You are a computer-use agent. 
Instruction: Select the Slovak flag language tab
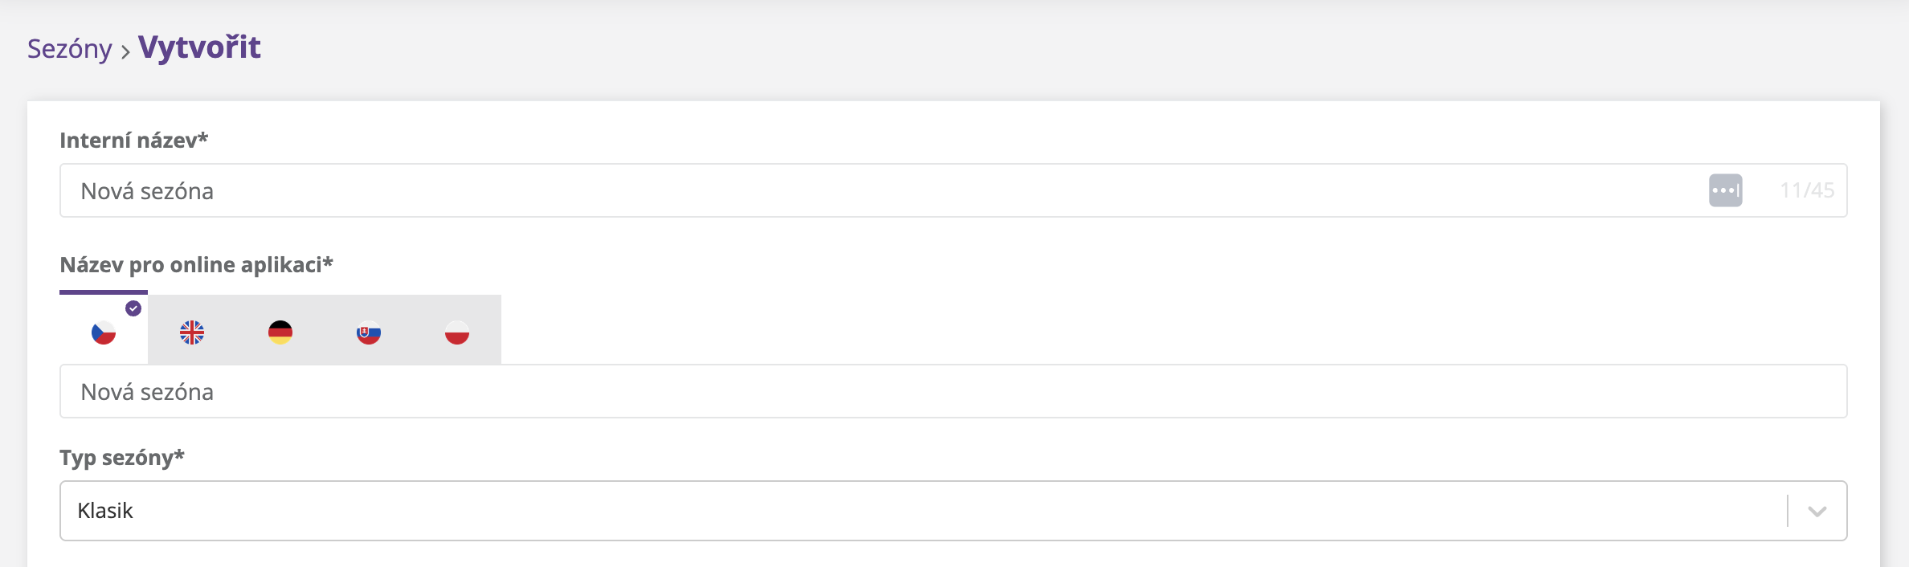[369, 332]
